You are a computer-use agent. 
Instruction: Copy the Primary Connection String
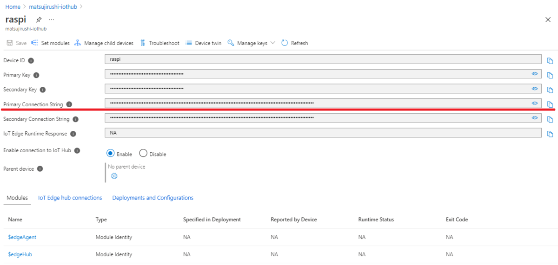click(x=550, y=104)
